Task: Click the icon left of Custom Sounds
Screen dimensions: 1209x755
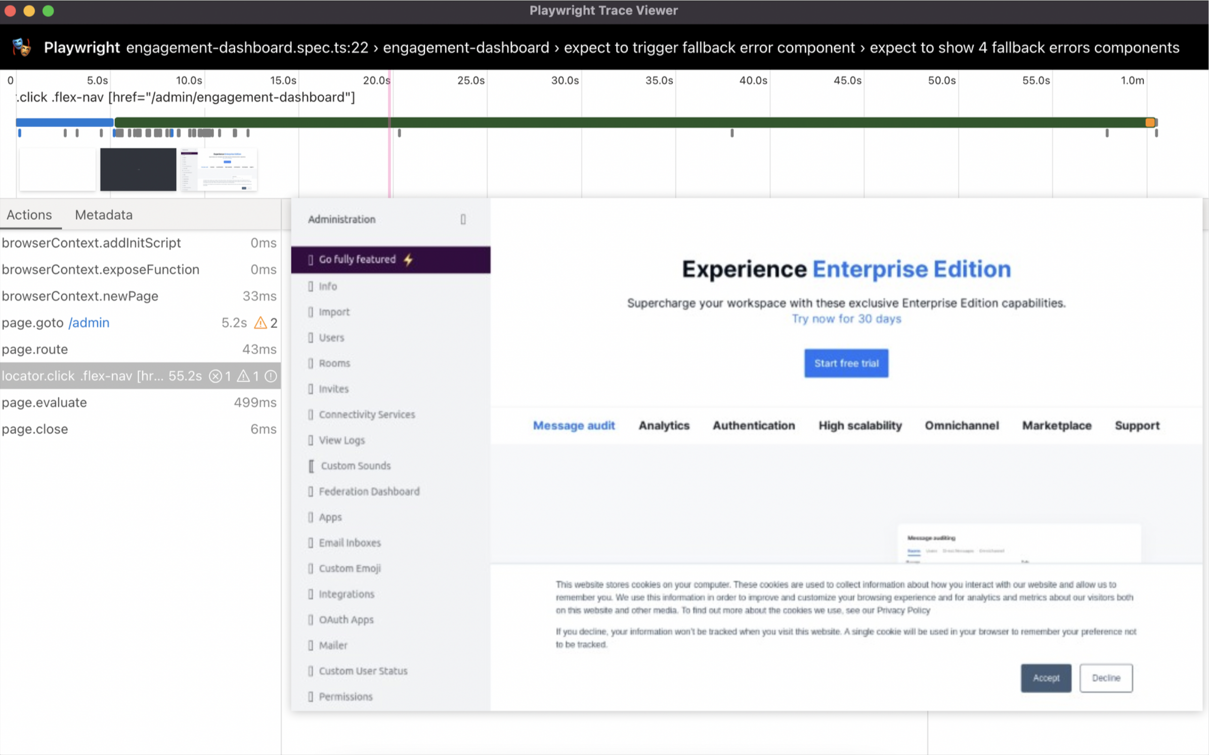Action: click(311, 466)
